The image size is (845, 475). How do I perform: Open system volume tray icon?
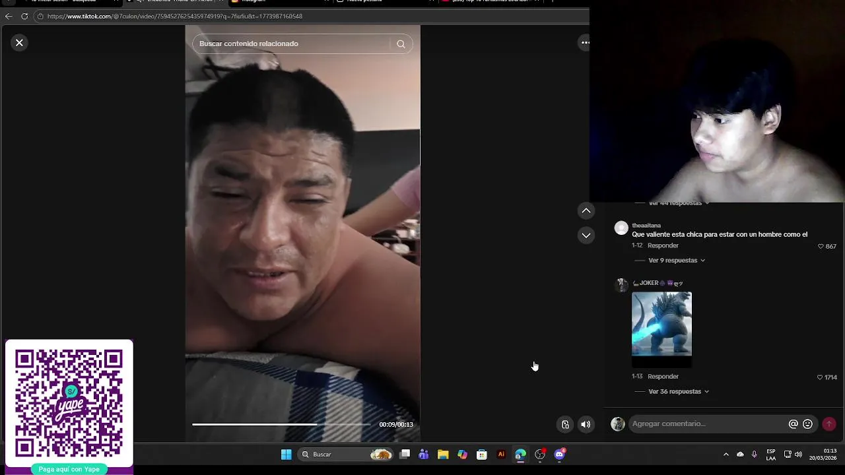pos(798,455)
